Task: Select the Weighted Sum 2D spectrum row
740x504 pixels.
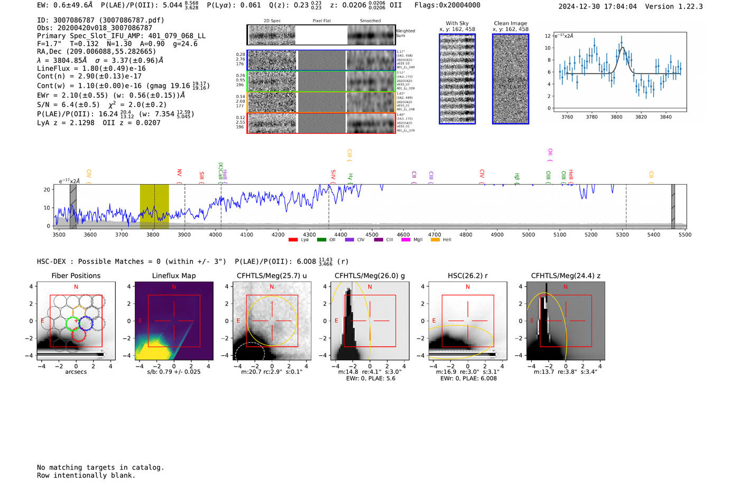Action: (x=321, y=35)
